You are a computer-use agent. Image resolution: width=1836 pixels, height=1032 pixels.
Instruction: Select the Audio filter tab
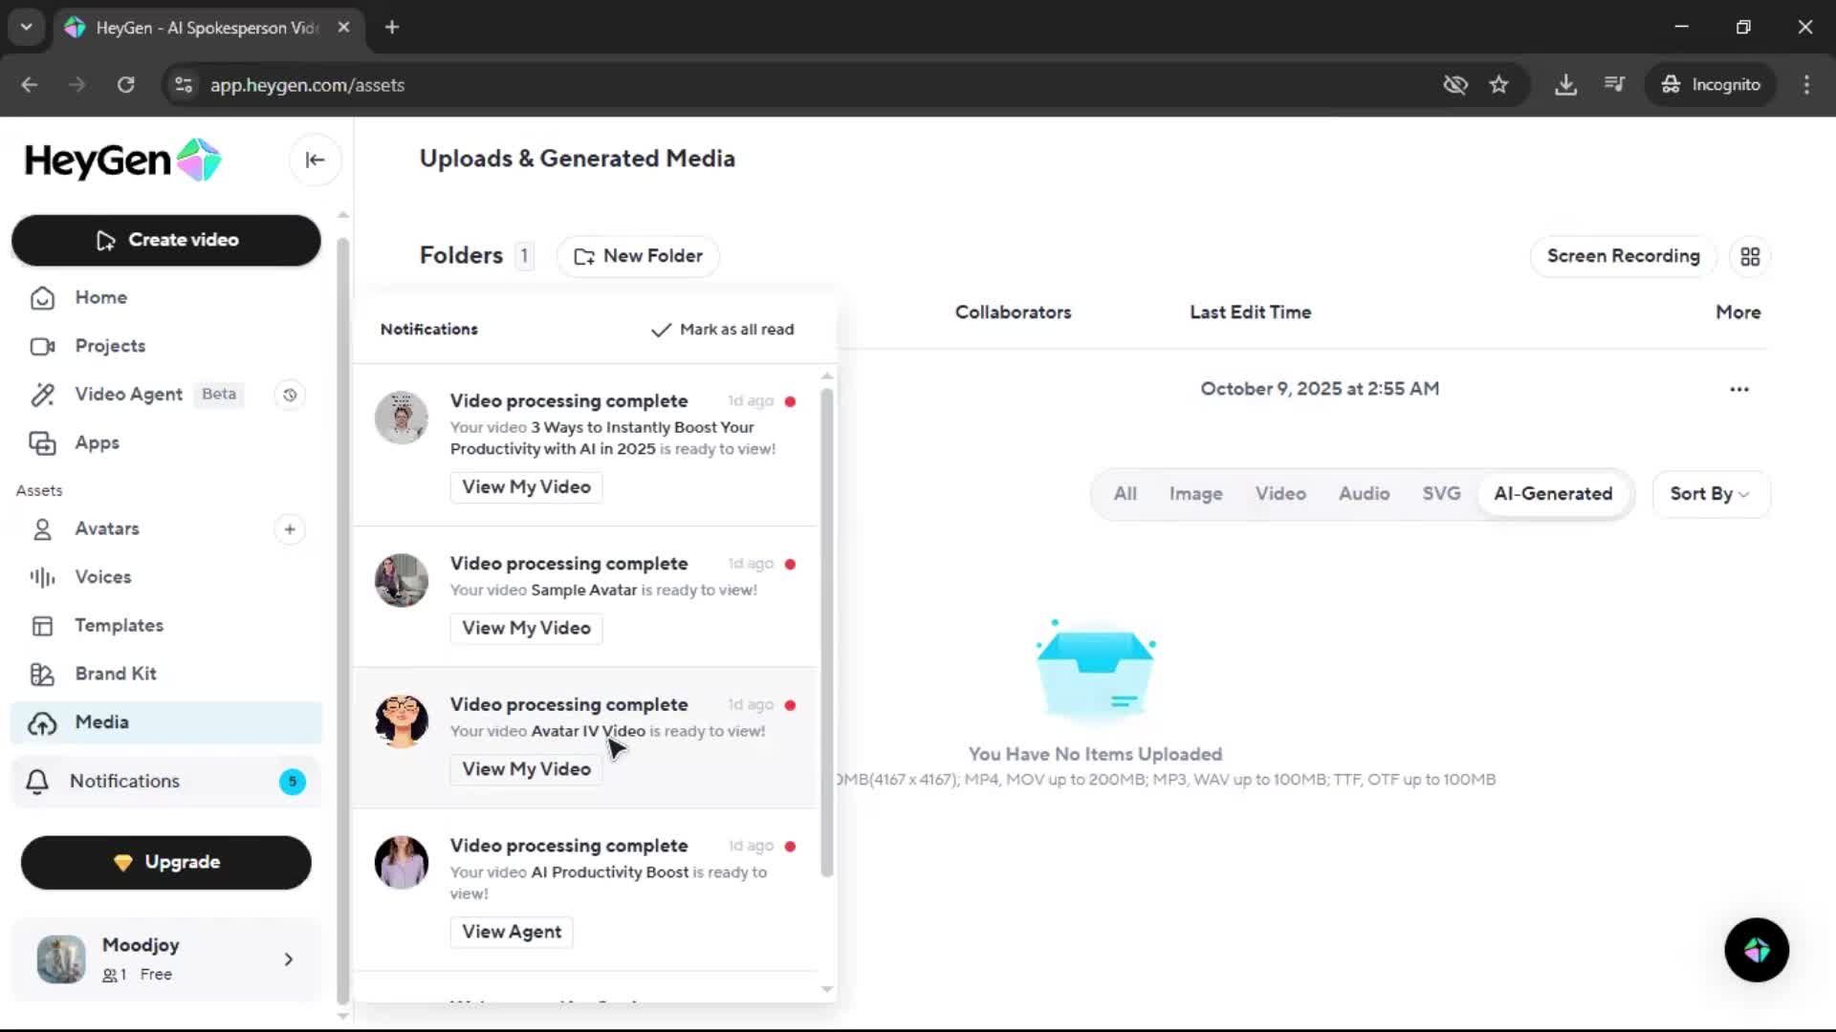click(1363, 494)
